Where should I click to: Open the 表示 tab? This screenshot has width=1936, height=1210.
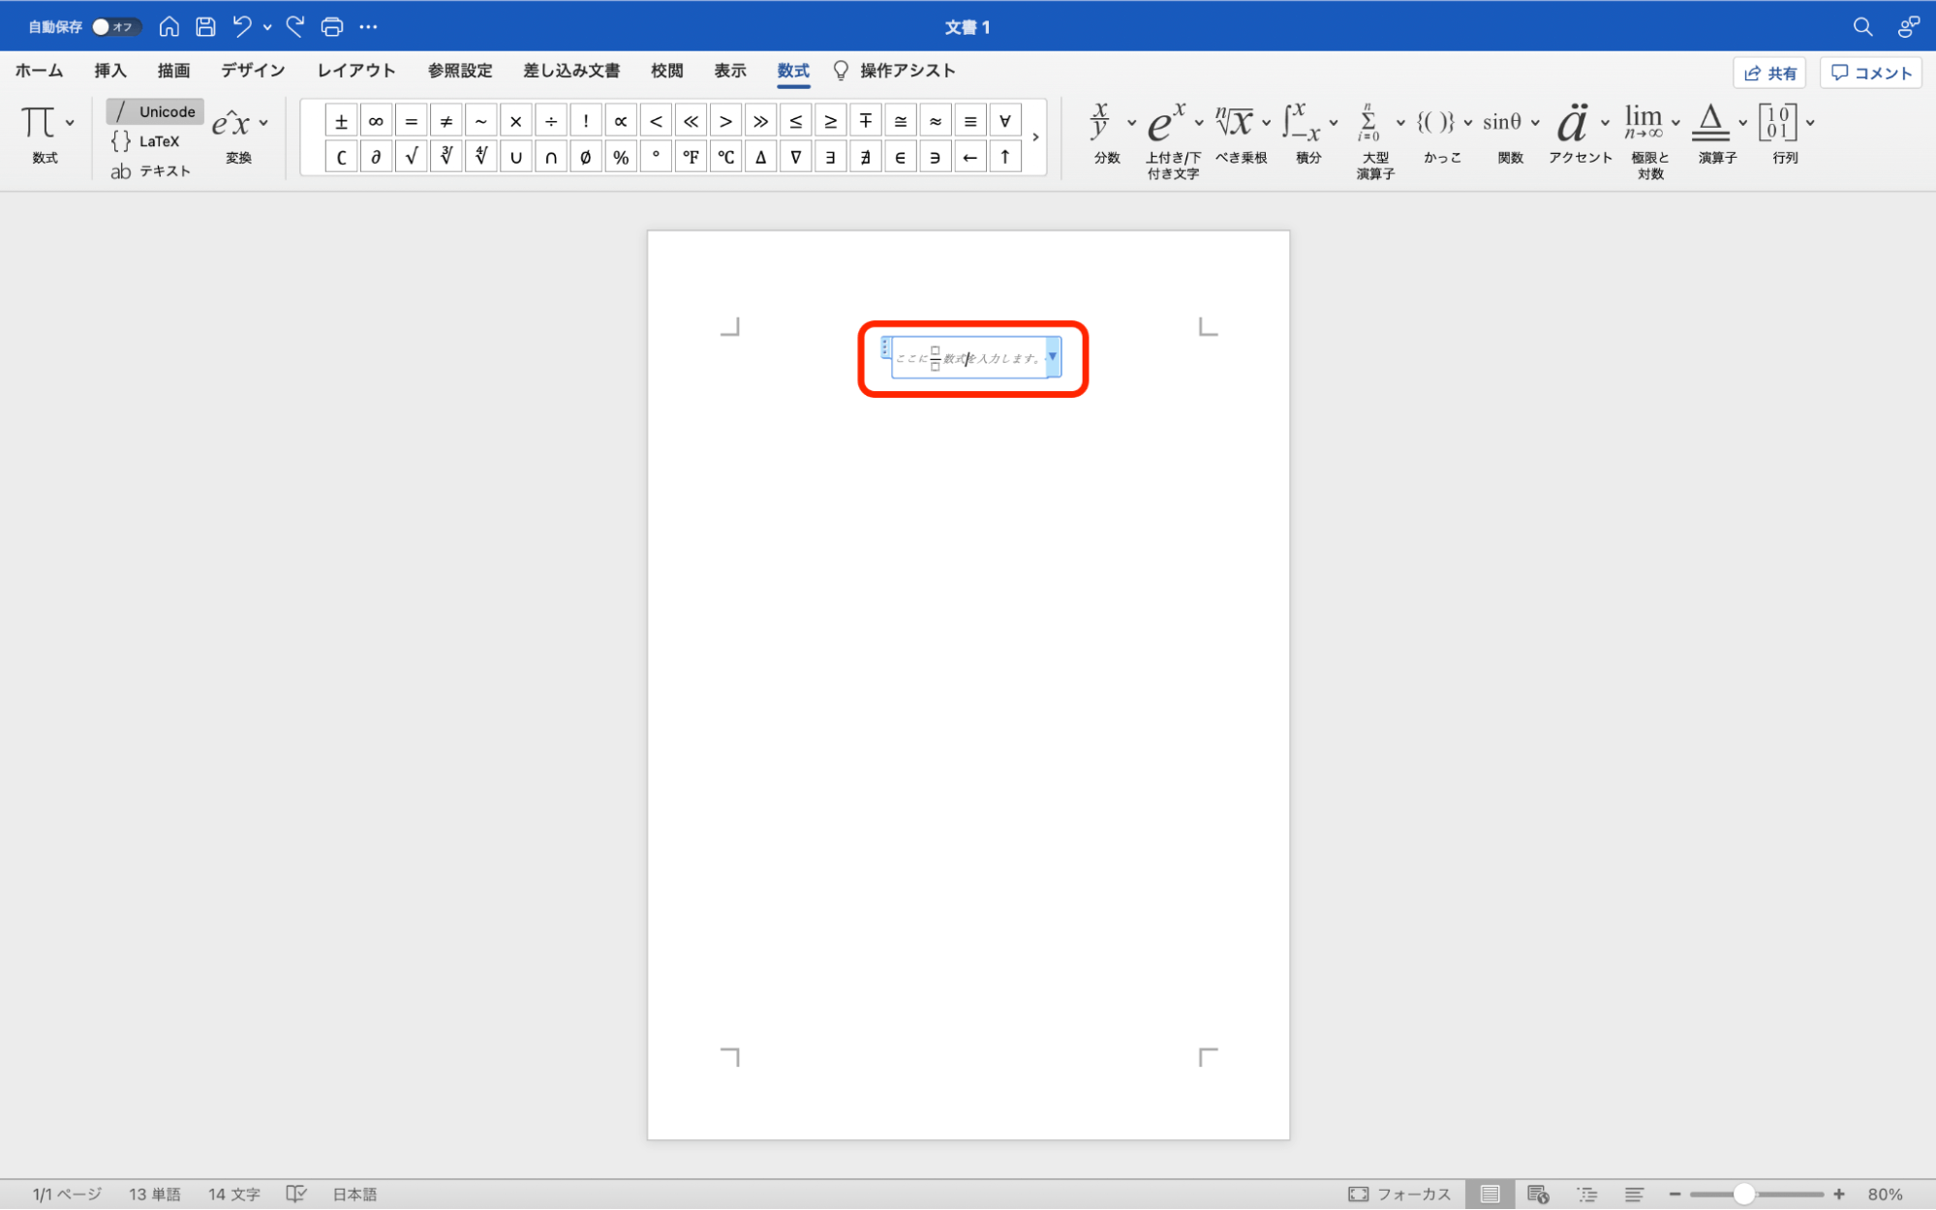730,71
